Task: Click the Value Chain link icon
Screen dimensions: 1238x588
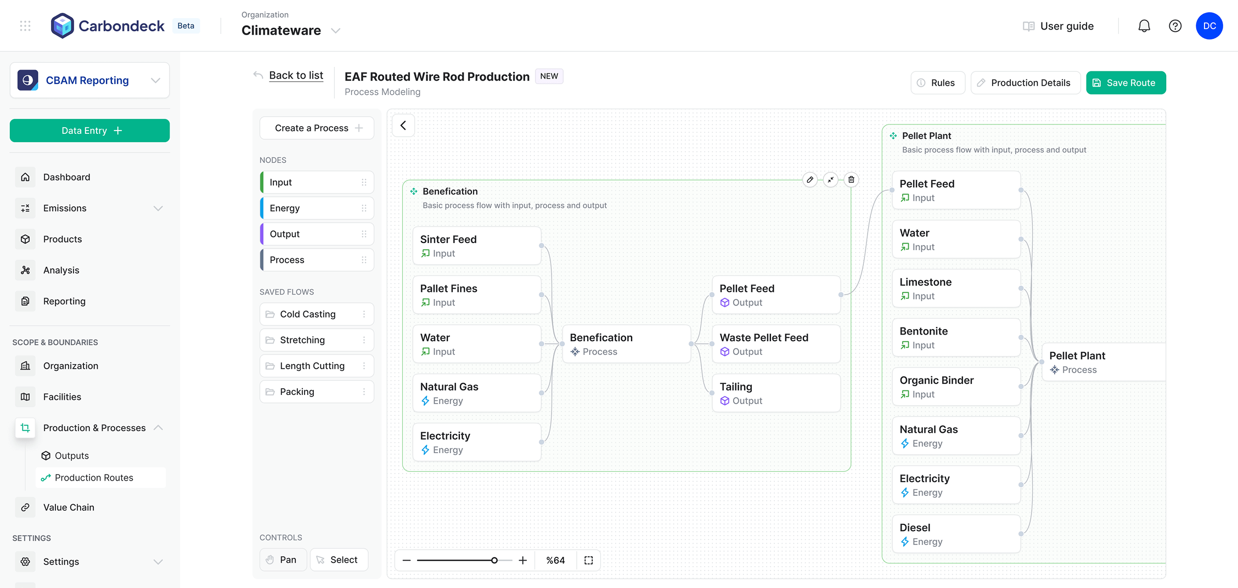Action: coord(25,507)
